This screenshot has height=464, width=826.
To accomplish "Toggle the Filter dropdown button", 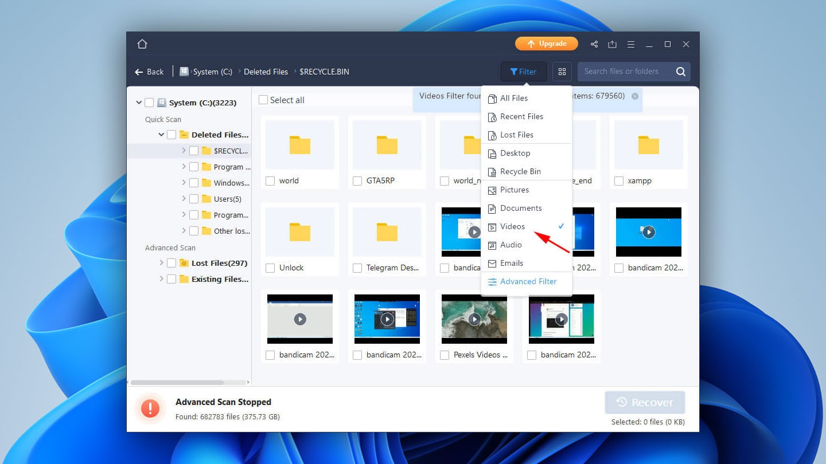I will coord(523,72).
